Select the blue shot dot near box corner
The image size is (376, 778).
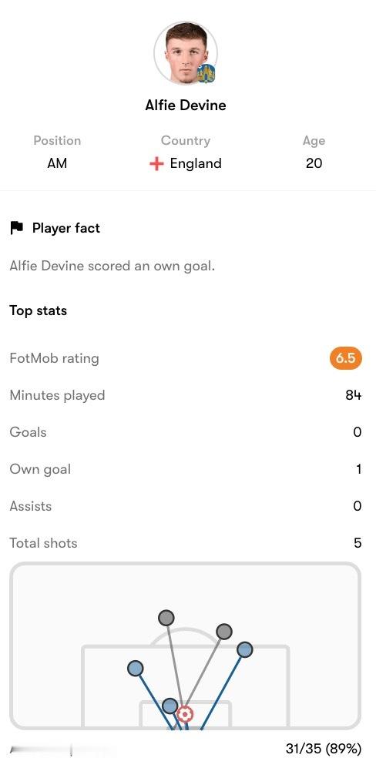[244, 649]
